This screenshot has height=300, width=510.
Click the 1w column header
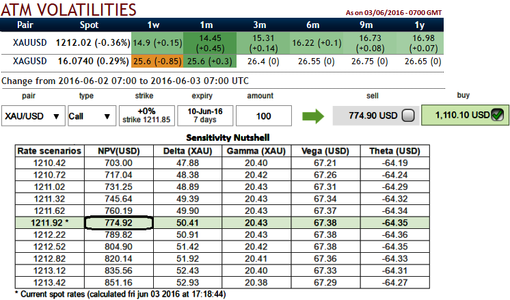(153, 25)
